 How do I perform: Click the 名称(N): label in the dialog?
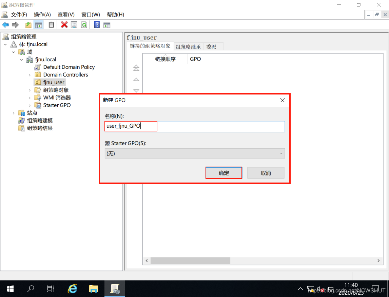coord(114,116)
